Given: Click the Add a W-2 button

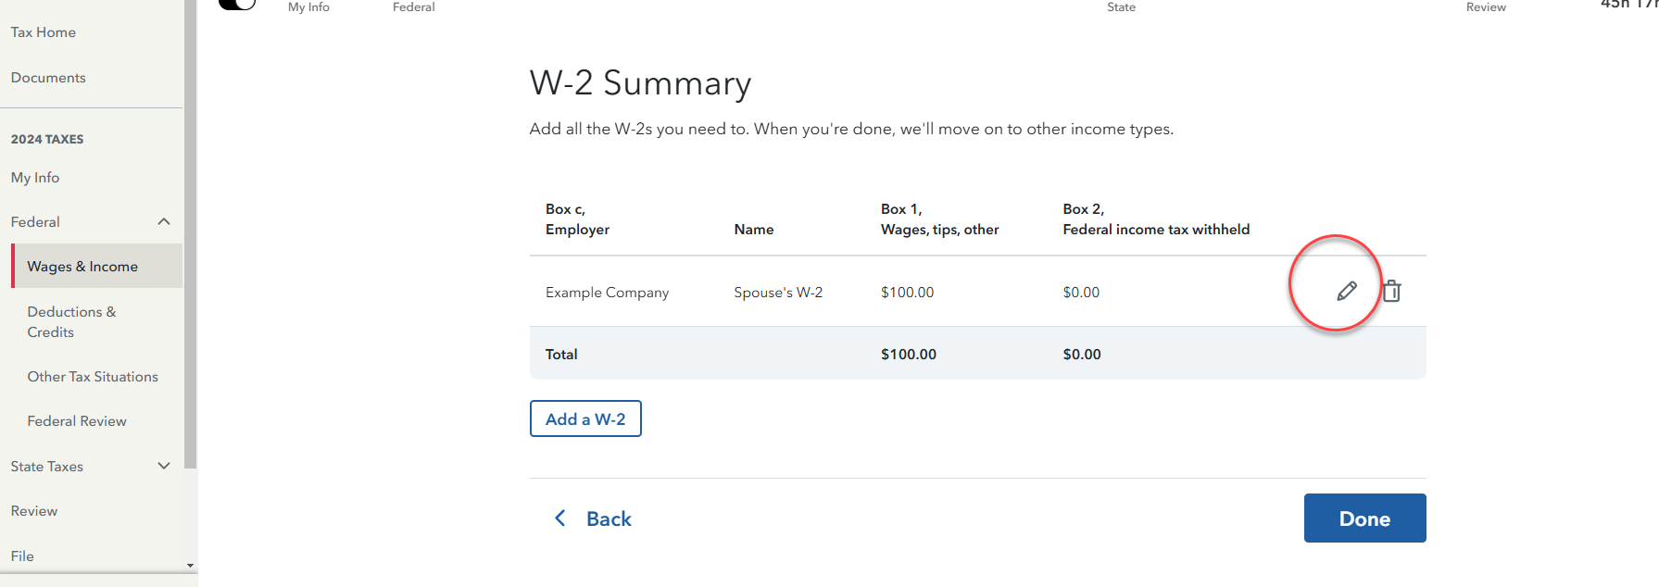Looking at the screenshot, I should pyautogui.click(x=585, y=418).
